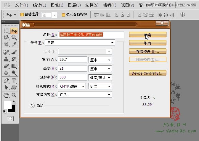Select the Eyedropper tool
Viewport: 199px width, 141px height.
coord(14,44)
